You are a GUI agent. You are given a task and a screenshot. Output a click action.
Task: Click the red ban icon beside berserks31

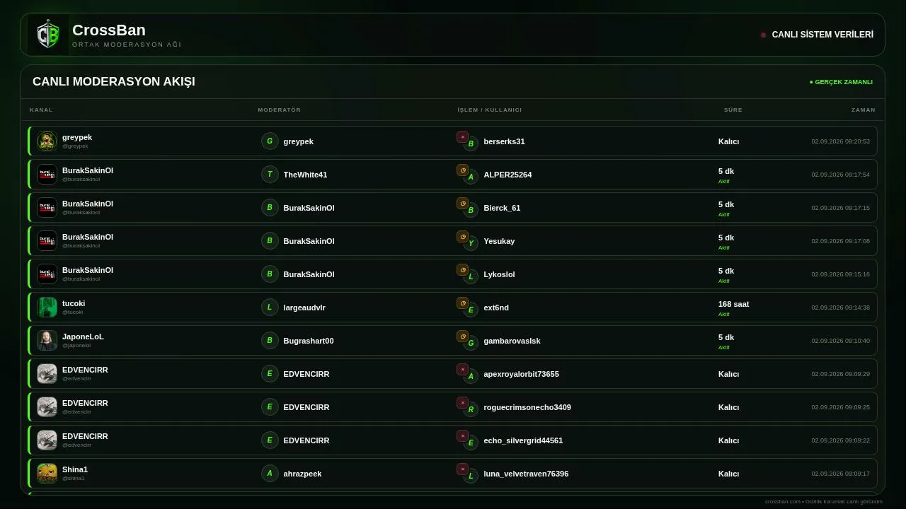pos(462,137)
